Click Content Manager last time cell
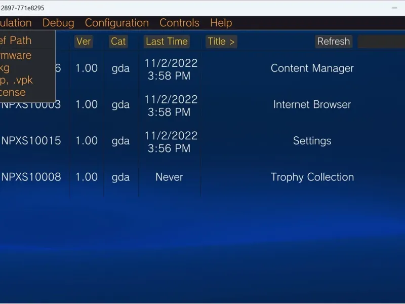This screenshot has width=405, height=304. click(171, 69)
